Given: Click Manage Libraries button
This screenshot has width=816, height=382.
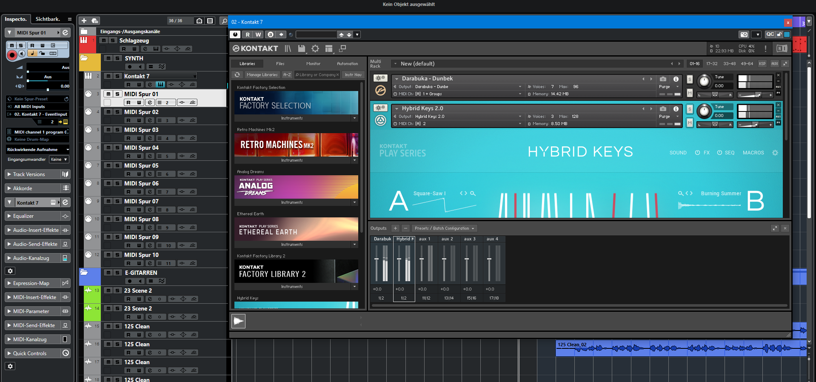Looking at the screenshot, I should (x=262, y=75).
